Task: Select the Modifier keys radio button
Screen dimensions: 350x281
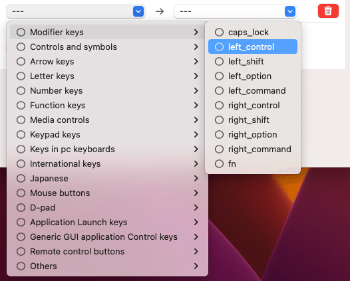Action: click(21, 33)
